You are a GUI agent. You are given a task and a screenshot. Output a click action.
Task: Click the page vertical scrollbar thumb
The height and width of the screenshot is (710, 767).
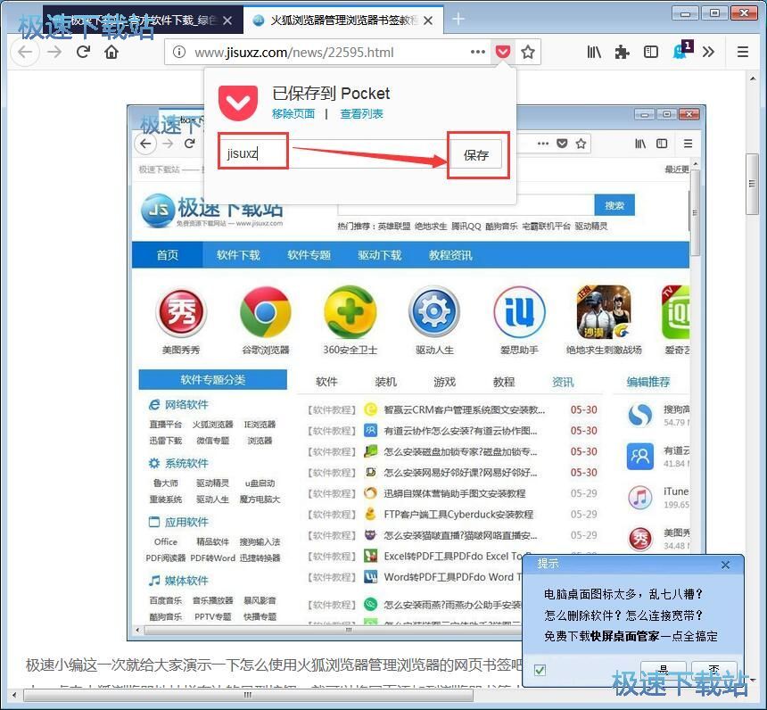[752, 184]
